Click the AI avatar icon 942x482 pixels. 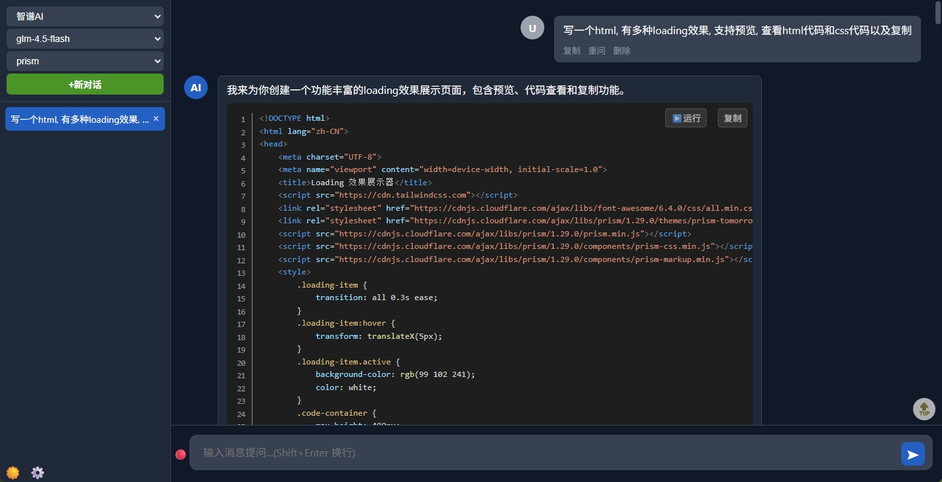(196, 87)
